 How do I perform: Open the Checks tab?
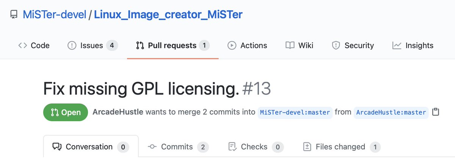pyautogui.click(x=256, y=147)
